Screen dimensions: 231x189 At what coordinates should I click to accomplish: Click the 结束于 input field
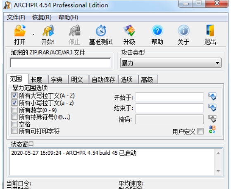coord(169,108)
